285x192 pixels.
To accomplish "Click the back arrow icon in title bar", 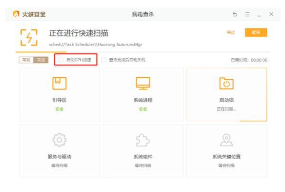I will pyautogui.click(x=235, y=14).
